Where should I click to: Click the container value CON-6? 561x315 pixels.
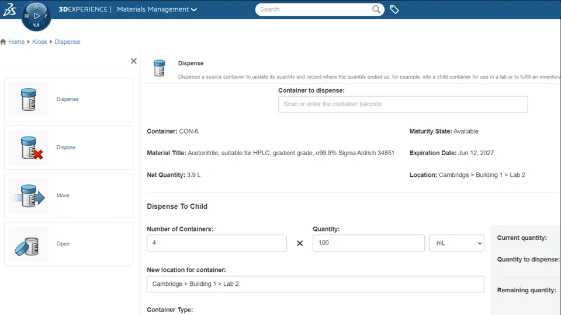189,131
